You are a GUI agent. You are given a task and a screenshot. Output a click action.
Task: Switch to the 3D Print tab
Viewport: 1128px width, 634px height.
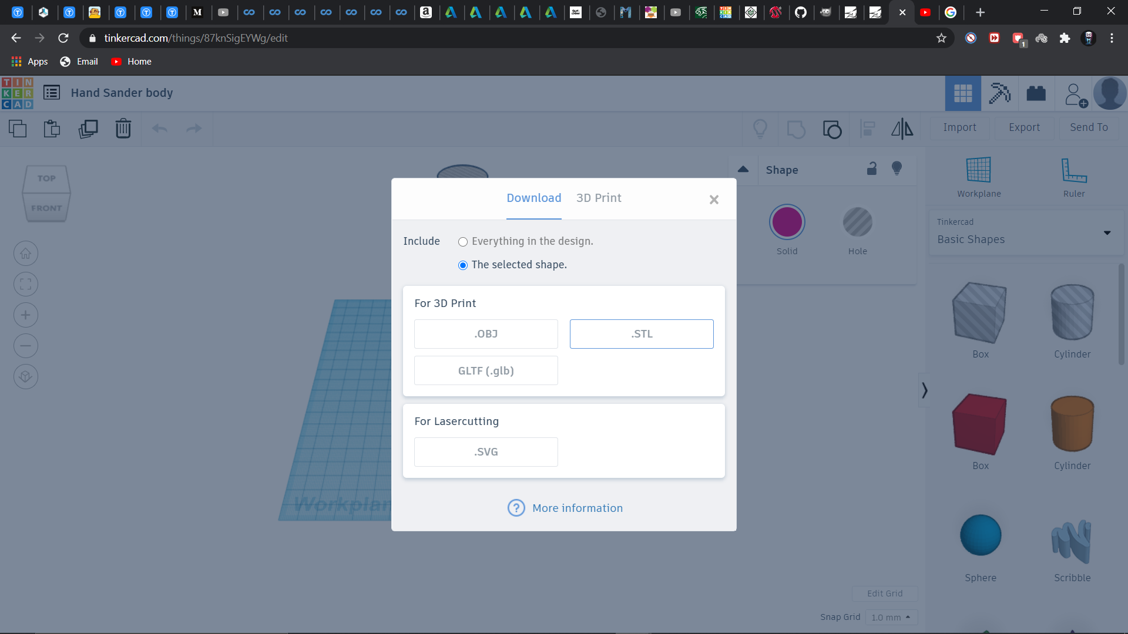[x=599, y=197]
